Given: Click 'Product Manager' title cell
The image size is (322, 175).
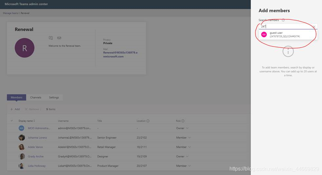Looking at the screenshot, I should (x=108, y=166).
